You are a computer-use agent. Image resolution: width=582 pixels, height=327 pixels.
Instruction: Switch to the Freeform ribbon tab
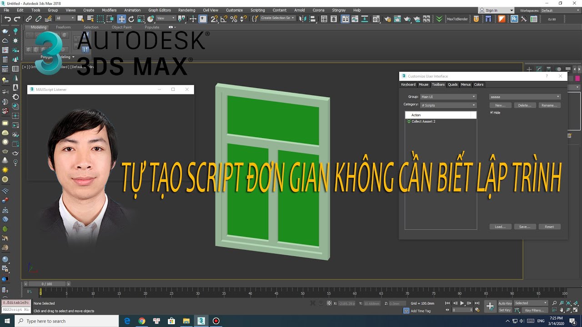click(x=63, y=27)
